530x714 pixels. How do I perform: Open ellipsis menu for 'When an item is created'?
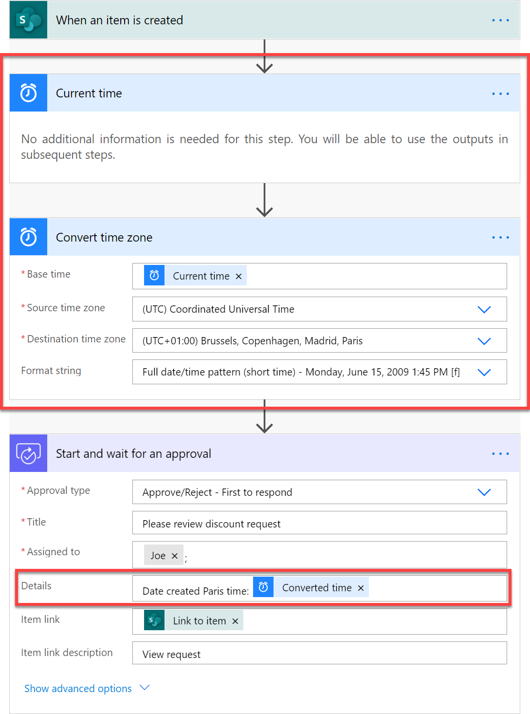pos(500,20)
